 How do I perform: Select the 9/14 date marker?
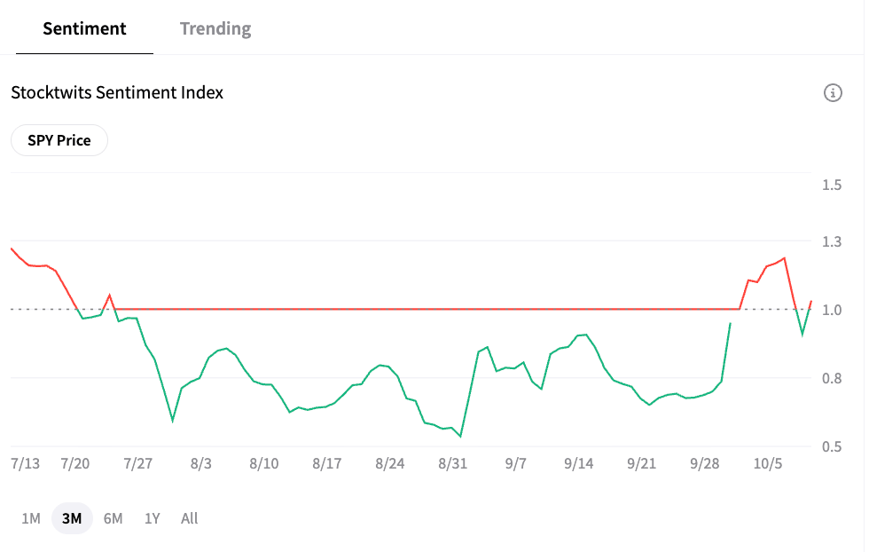tap(578, 464)
